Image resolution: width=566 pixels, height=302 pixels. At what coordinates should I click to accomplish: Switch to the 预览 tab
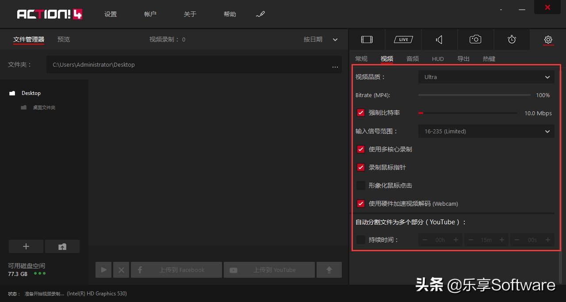pos(64,39)
